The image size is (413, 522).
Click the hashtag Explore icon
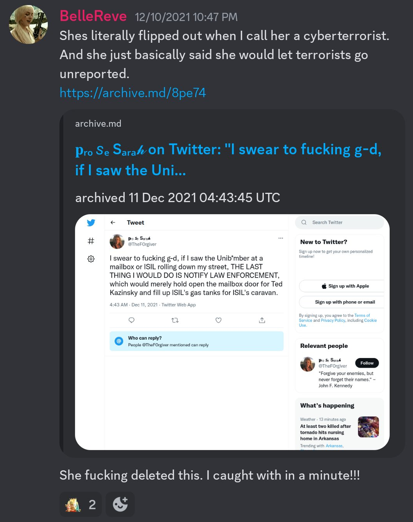point(91,241)
